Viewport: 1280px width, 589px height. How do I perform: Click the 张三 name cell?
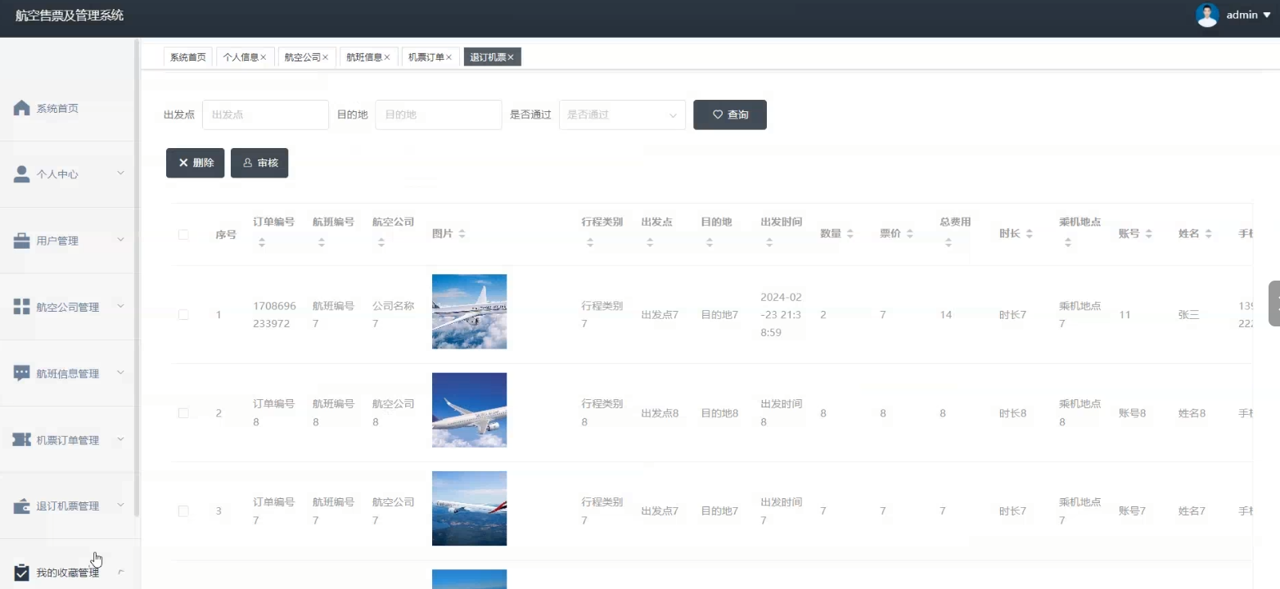(x=1188, y=314)
